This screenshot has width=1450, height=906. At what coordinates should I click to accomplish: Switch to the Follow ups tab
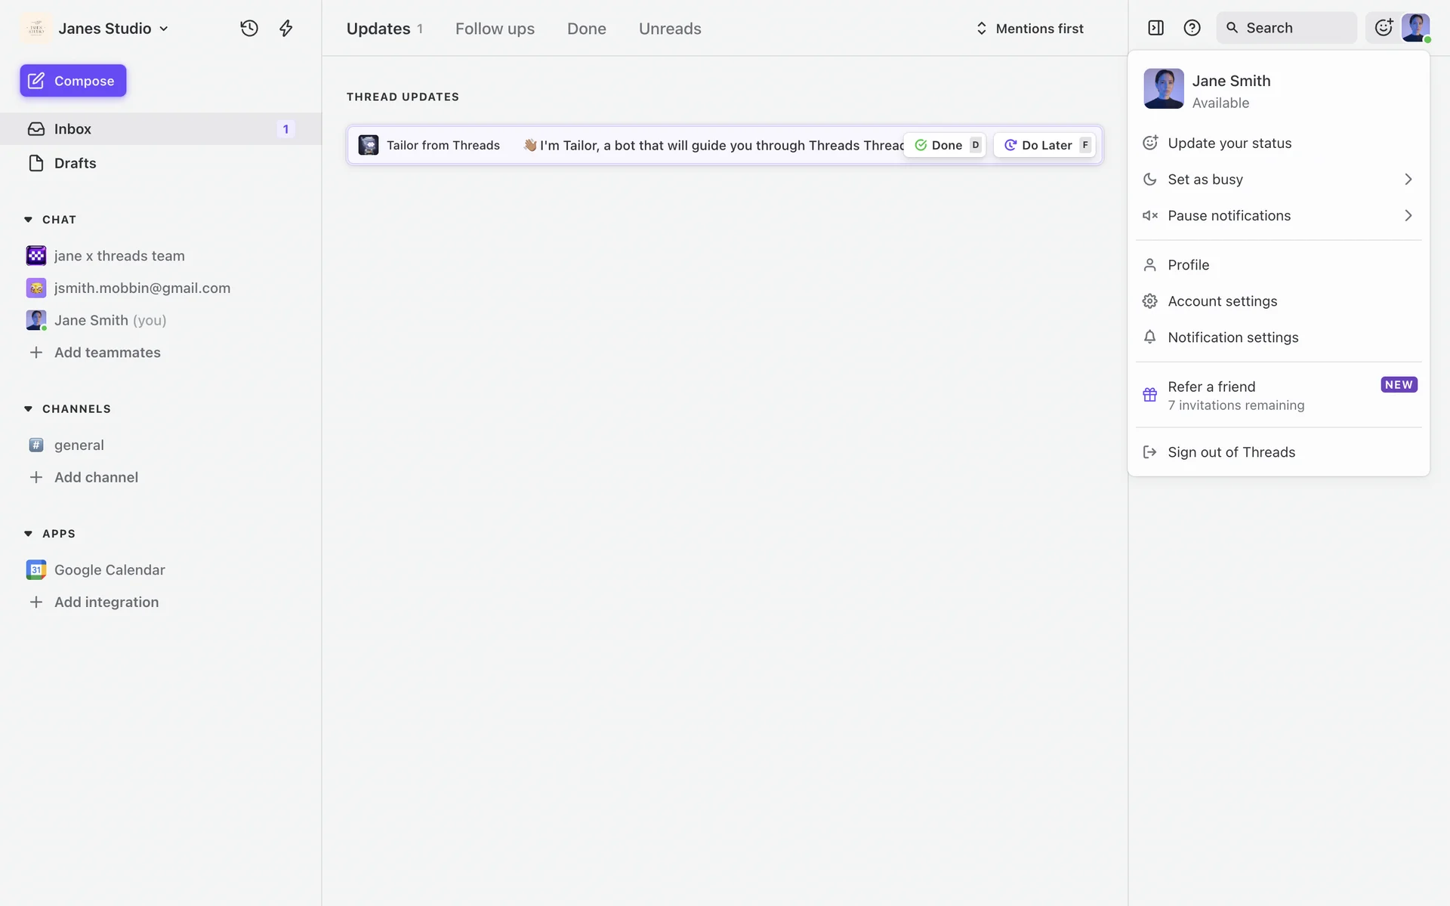pyautogui.click(x=495, y=29)
